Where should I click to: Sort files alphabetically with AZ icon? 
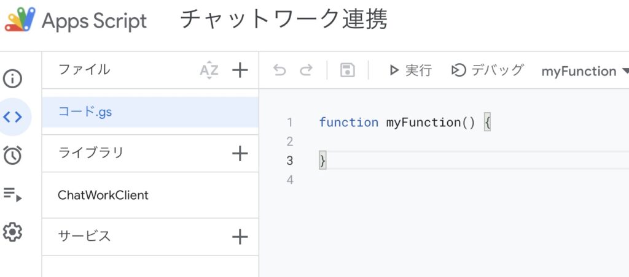pos(209,70)
